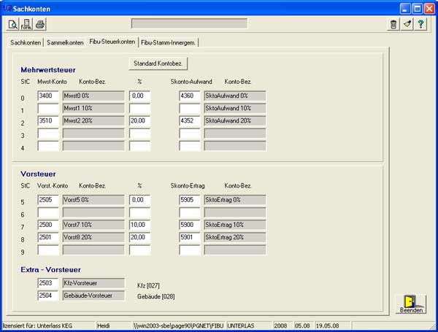
Task: Click the Mwst1 10% description field
Action: 93,108
